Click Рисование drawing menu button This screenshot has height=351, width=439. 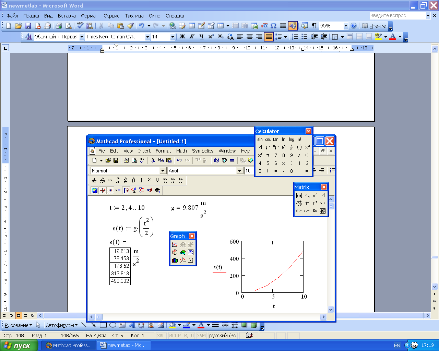tap(18, 325)
